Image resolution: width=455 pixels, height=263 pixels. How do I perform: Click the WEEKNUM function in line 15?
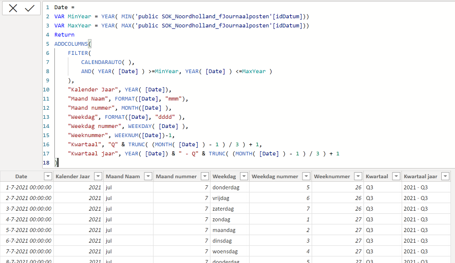pos(127,135)
